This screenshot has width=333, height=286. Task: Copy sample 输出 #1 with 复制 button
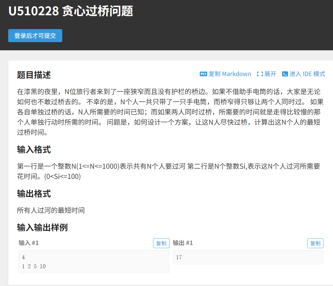coord(315,243)
